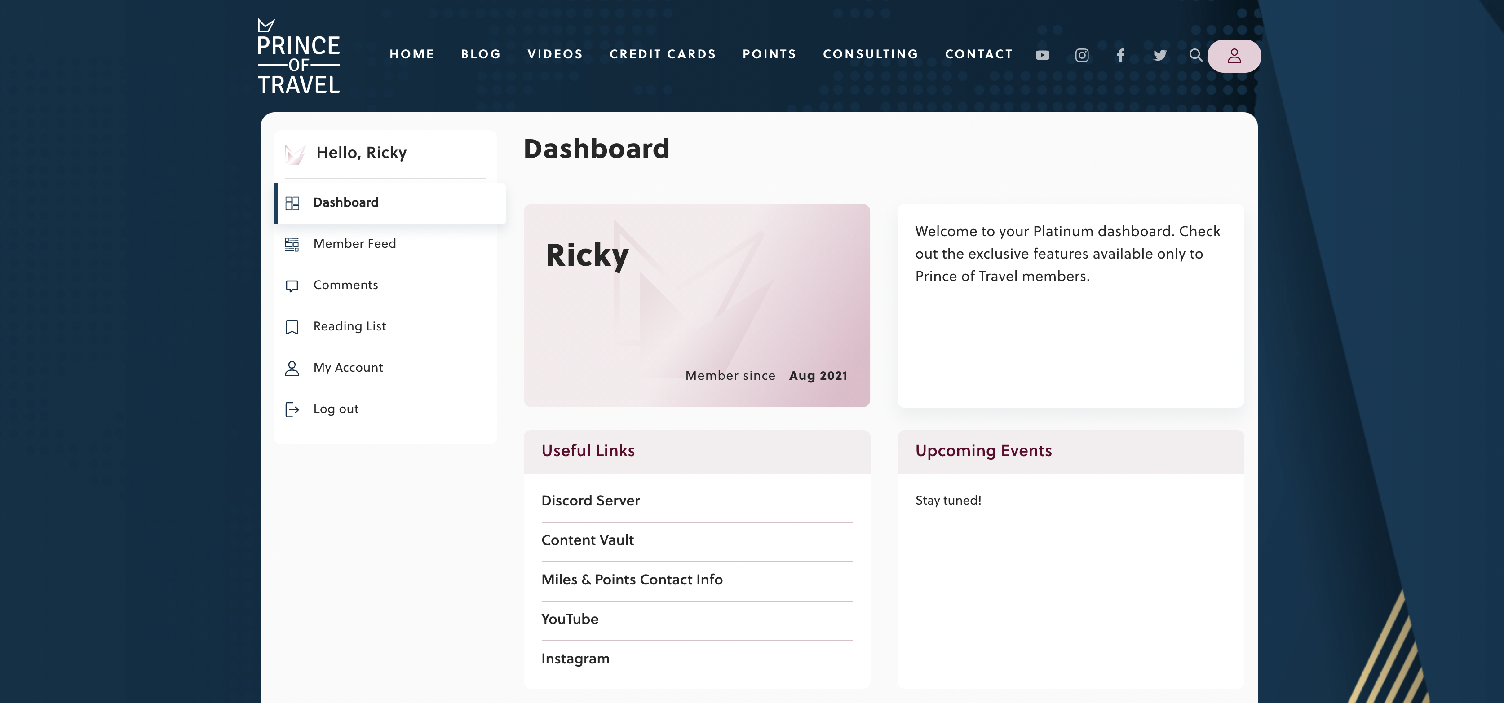1504x703 pixels.
Task: Open the YouTube icon in header
Action: 1042,55
